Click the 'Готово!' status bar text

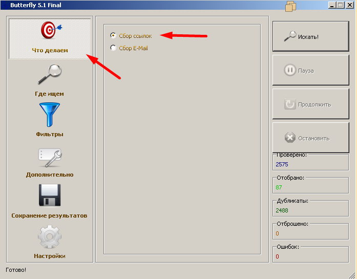[16, 270]
